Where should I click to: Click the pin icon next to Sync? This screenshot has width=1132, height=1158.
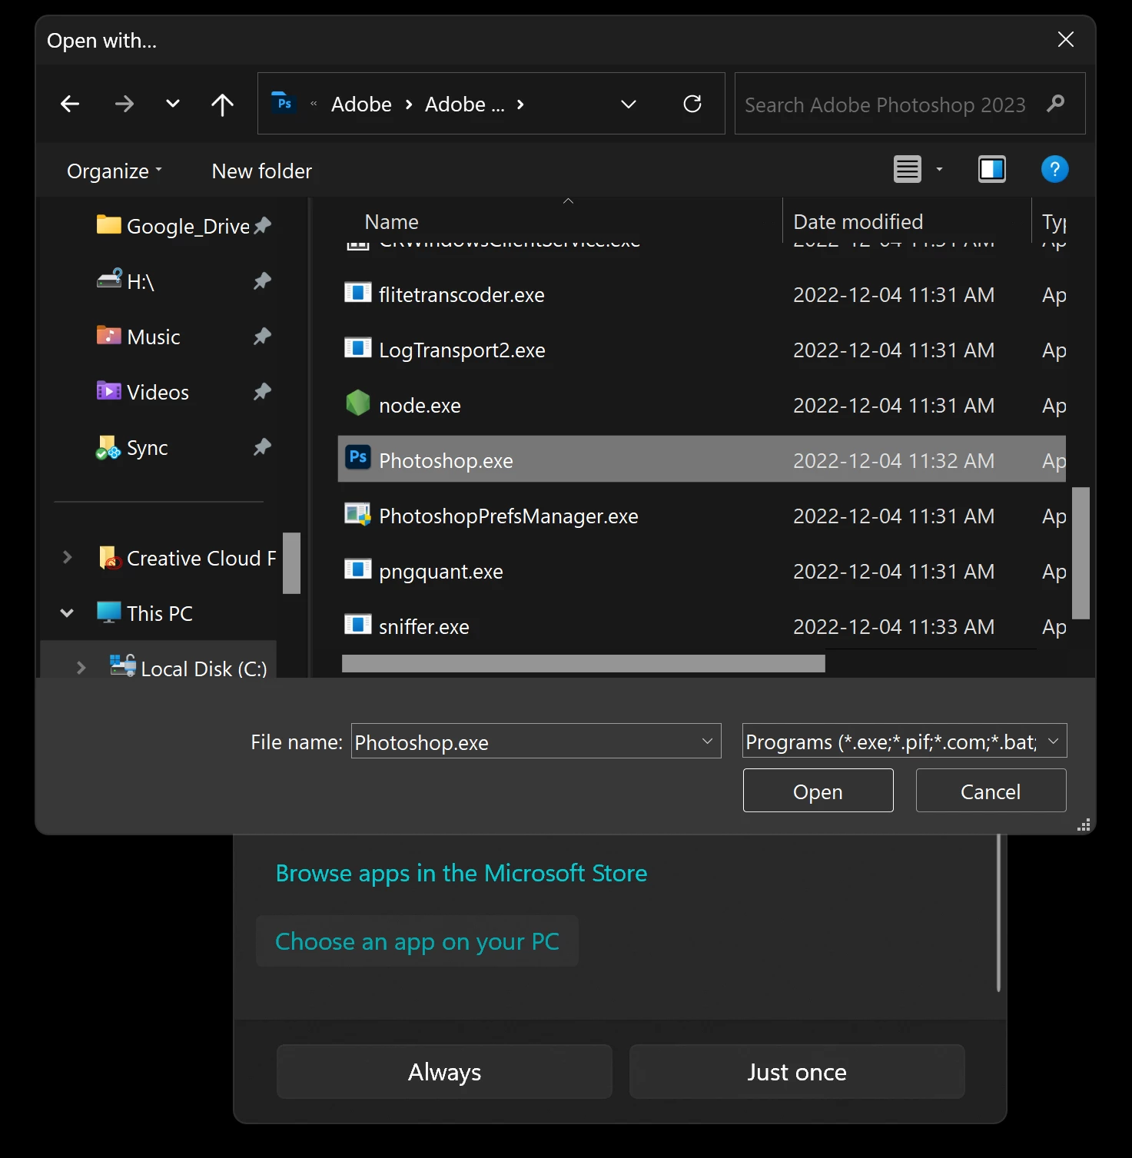click(262, 447)
